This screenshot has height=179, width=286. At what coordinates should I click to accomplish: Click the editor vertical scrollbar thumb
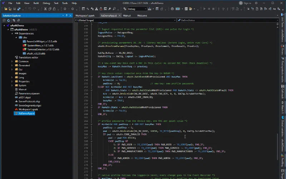pyautogui.click(x=278, y=146)
